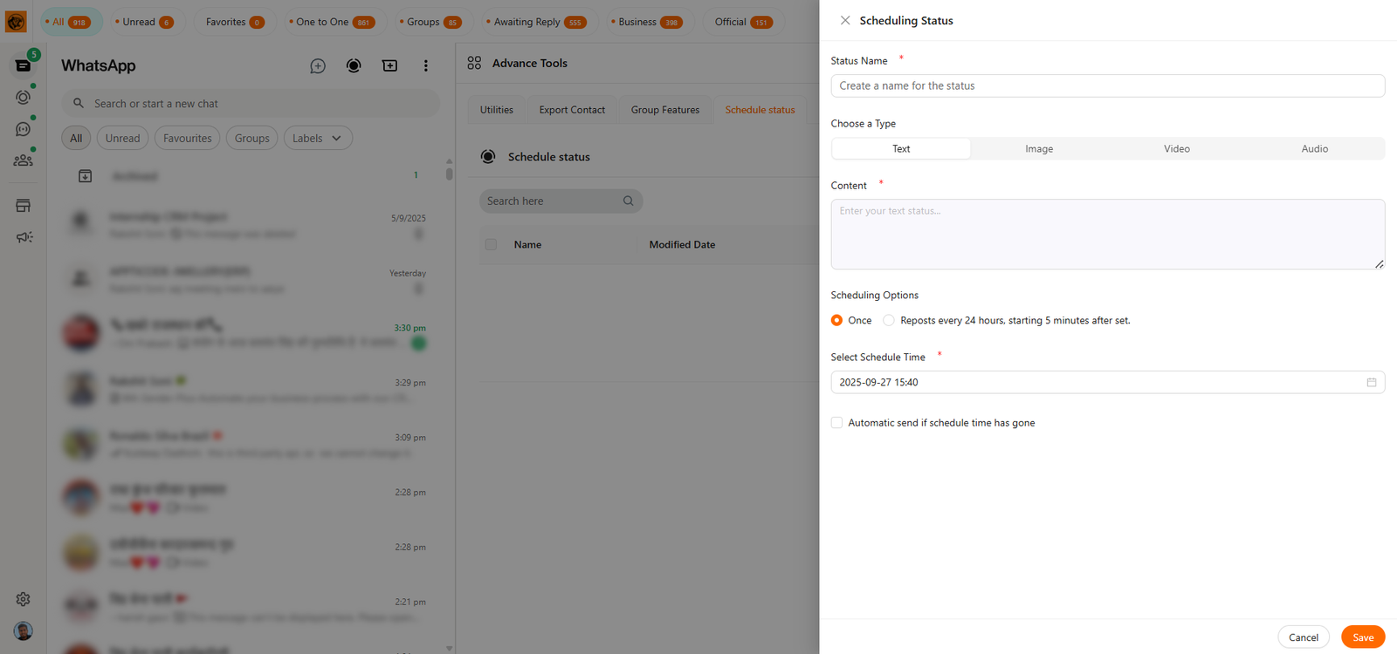
Task: Select the Image status type
Action: (1039, 148)
